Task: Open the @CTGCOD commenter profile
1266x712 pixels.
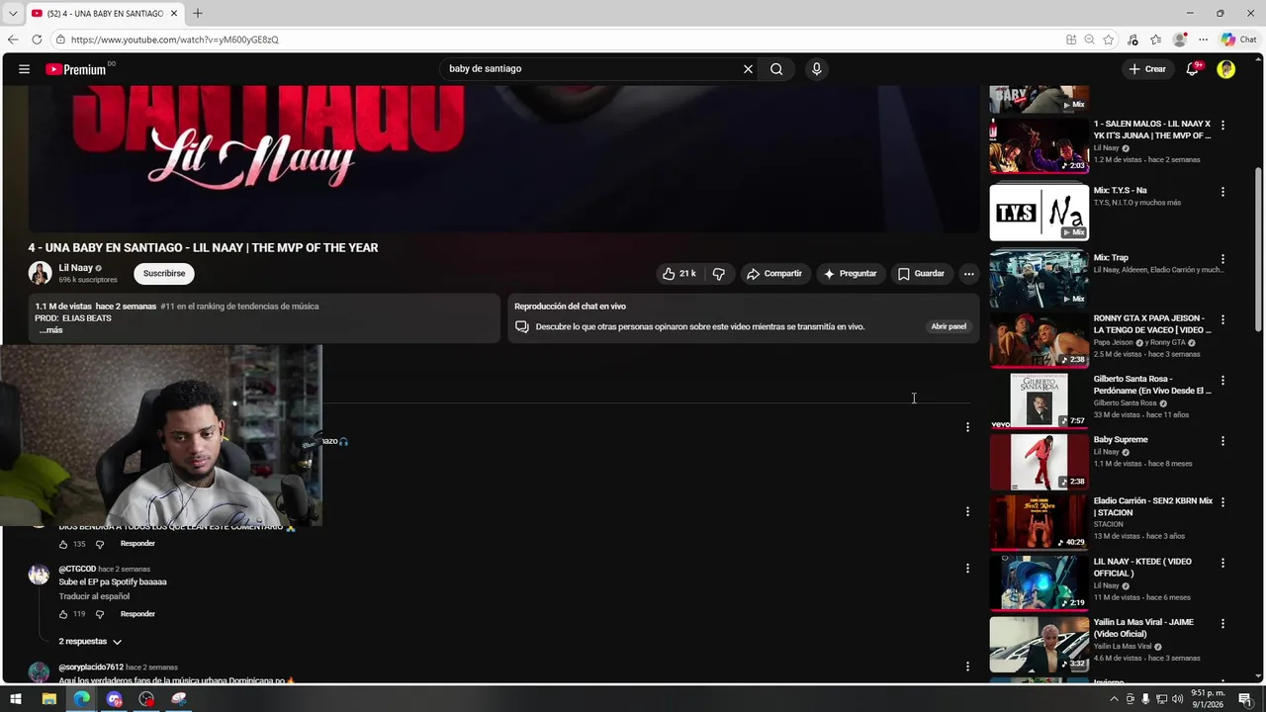Action: pos(39,575)
